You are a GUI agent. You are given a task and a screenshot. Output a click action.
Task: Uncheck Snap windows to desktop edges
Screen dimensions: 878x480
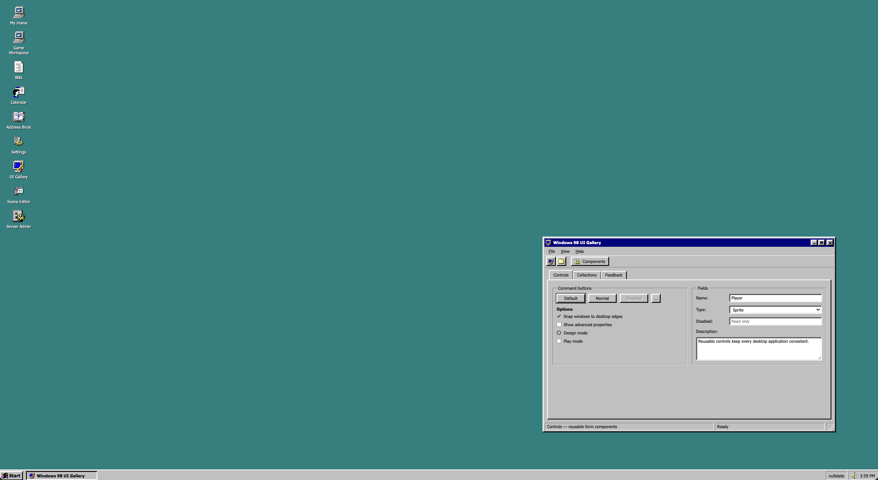tap(559, 316)
